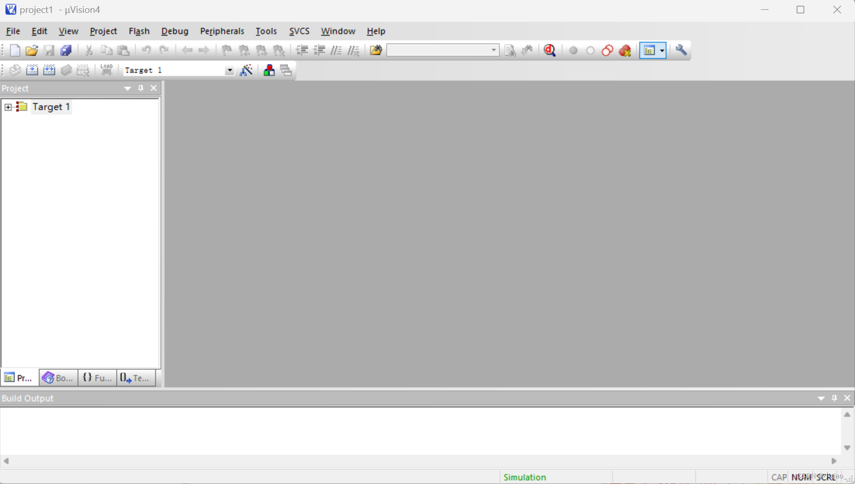This screenshot has height=484, width=855.
Task: Pin the Build Output panel
Action: (x=834, y=398)
